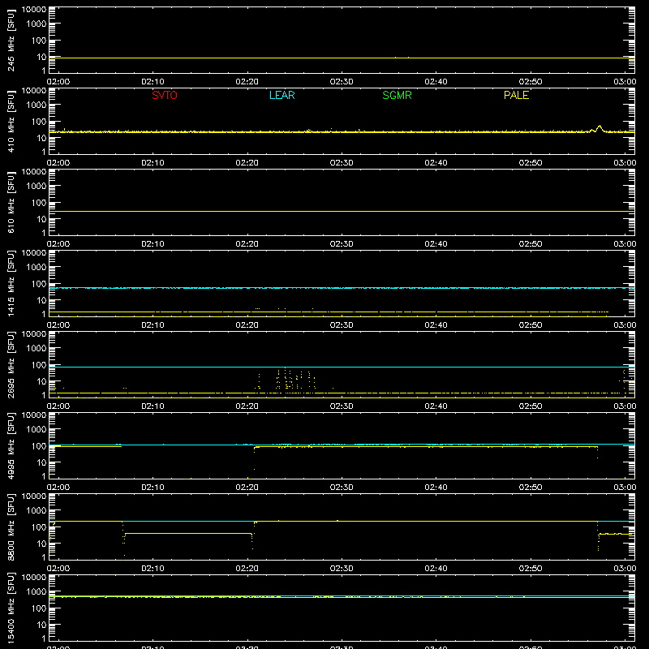The image size is (649, 649).
Task: Click the cyan LEAR trace in the 1415 MHz panel
Action: coord(342,288)
